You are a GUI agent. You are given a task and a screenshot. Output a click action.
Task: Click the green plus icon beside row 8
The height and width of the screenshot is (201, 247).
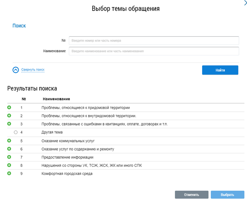(9, 165)
